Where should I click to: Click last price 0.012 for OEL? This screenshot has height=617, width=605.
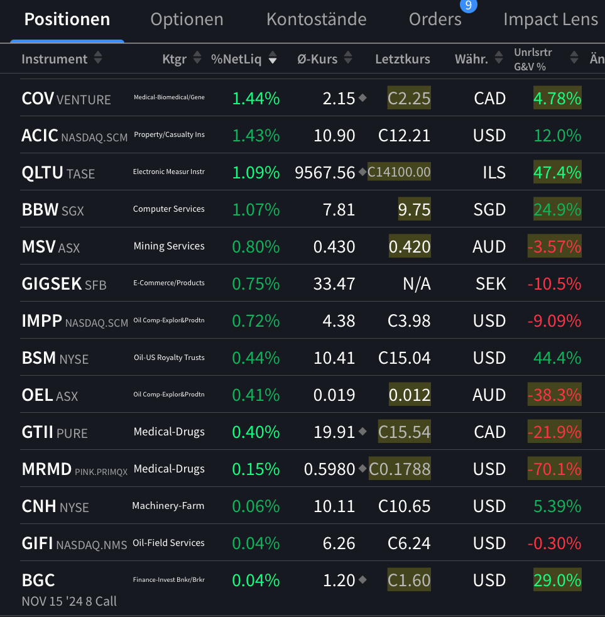point(410,395)
